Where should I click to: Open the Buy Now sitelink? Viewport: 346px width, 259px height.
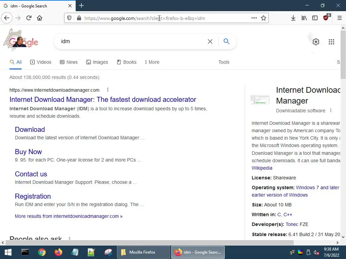(28, 152)
